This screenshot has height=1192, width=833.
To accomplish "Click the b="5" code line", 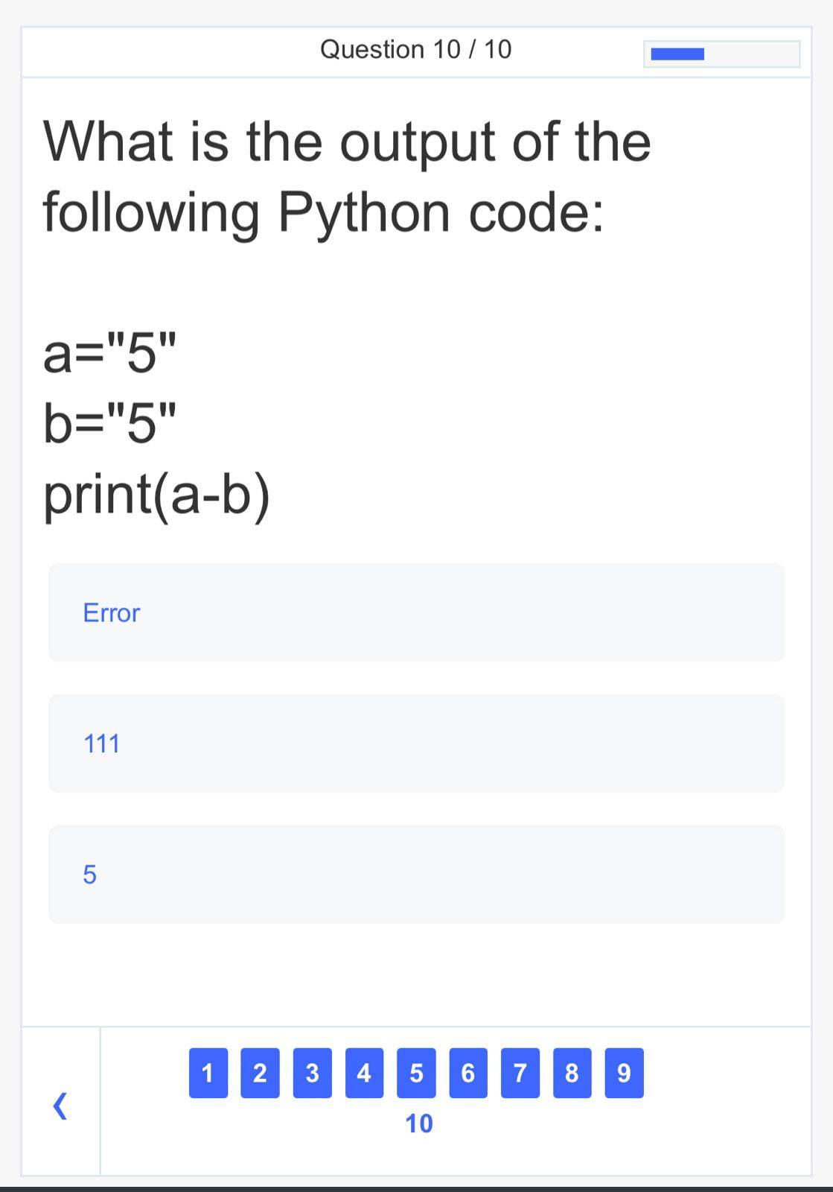I will click(x=111, y=423).
